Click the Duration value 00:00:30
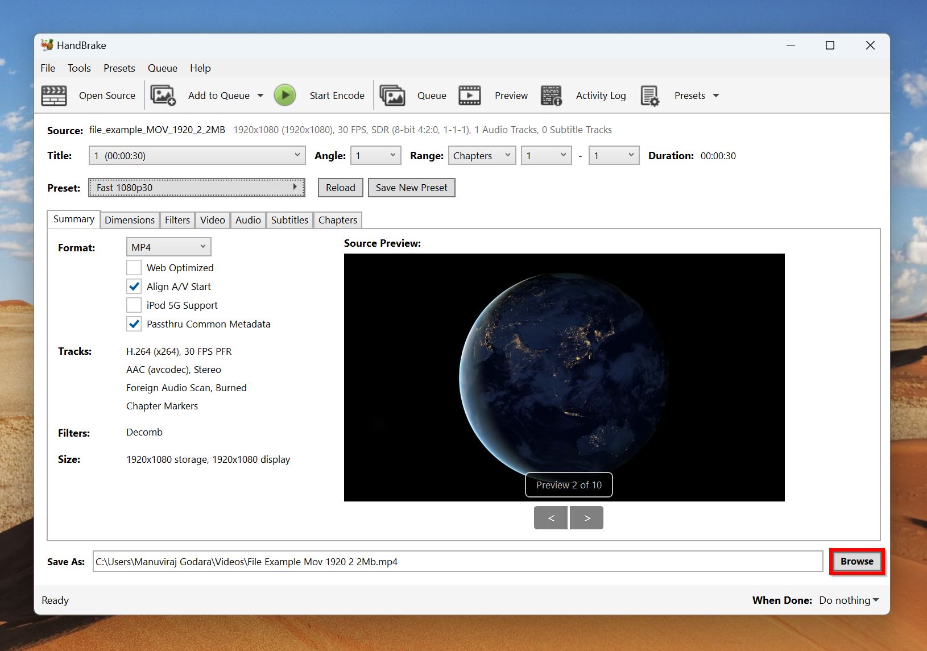Image resolution: width=927 pixels, height=651 pixels. tap(718, 156)
